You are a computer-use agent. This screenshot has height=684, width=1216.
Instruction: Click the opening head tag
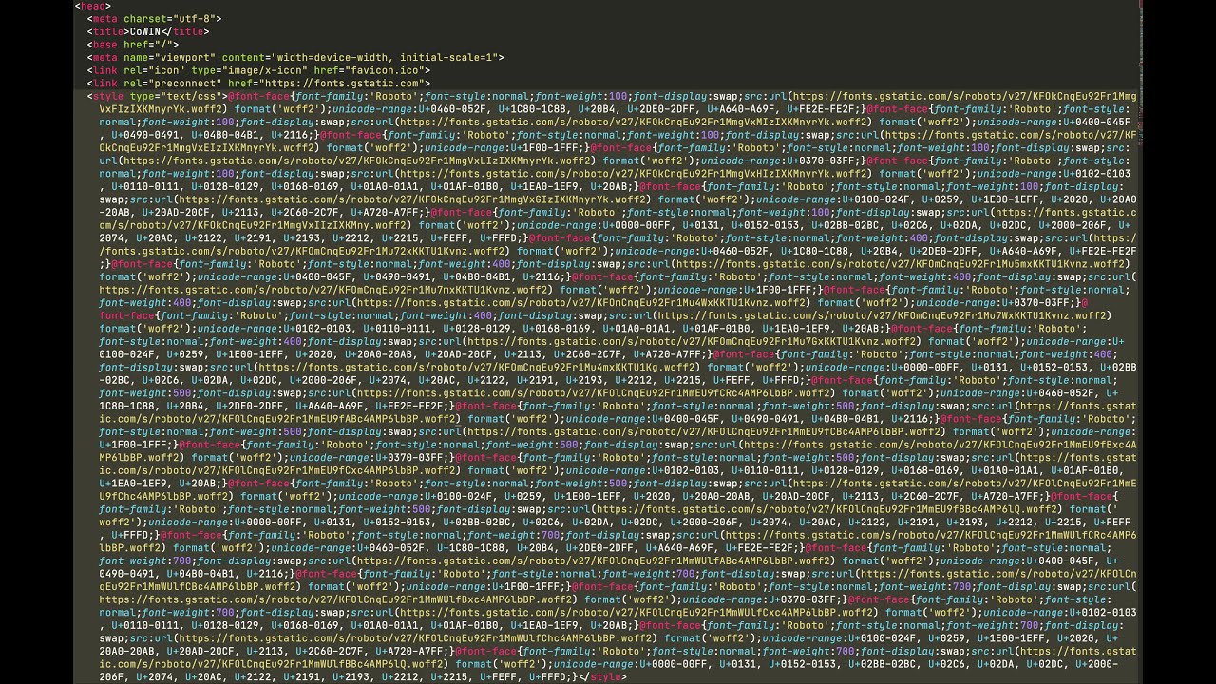coord(93,6)
